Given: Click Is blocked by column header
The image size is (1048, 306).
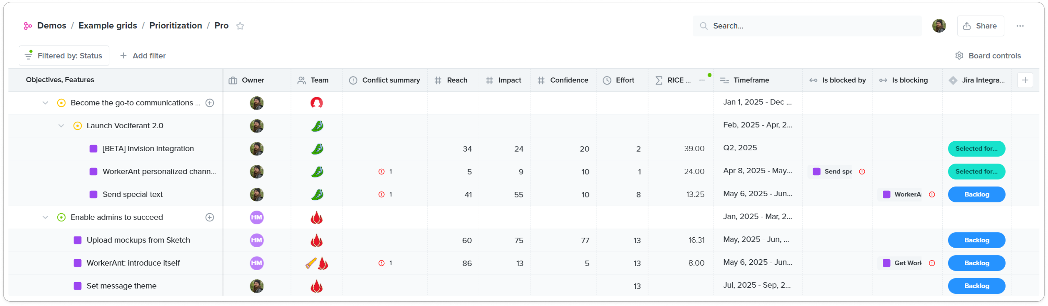Looking at the screenshot, I should point(838,80).
